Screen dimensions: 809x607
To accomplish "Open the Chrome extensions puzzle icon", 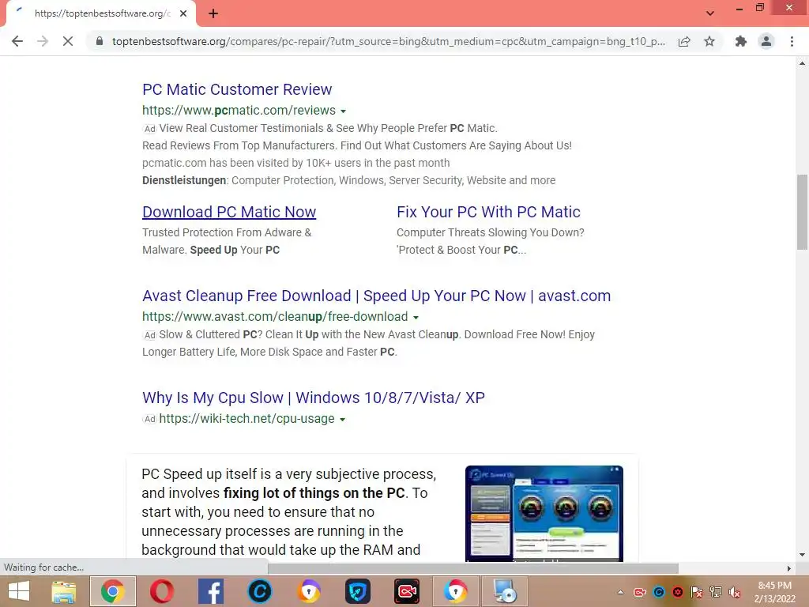I will coord(741,41).
